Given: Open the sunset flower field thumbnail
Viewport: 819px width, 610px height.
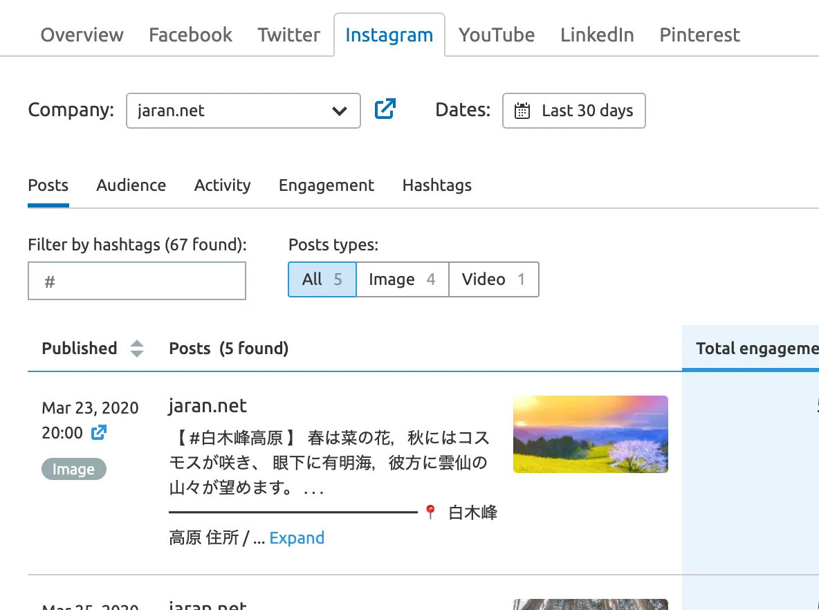Looking at the screenshot, I should [x=591, y=434].
